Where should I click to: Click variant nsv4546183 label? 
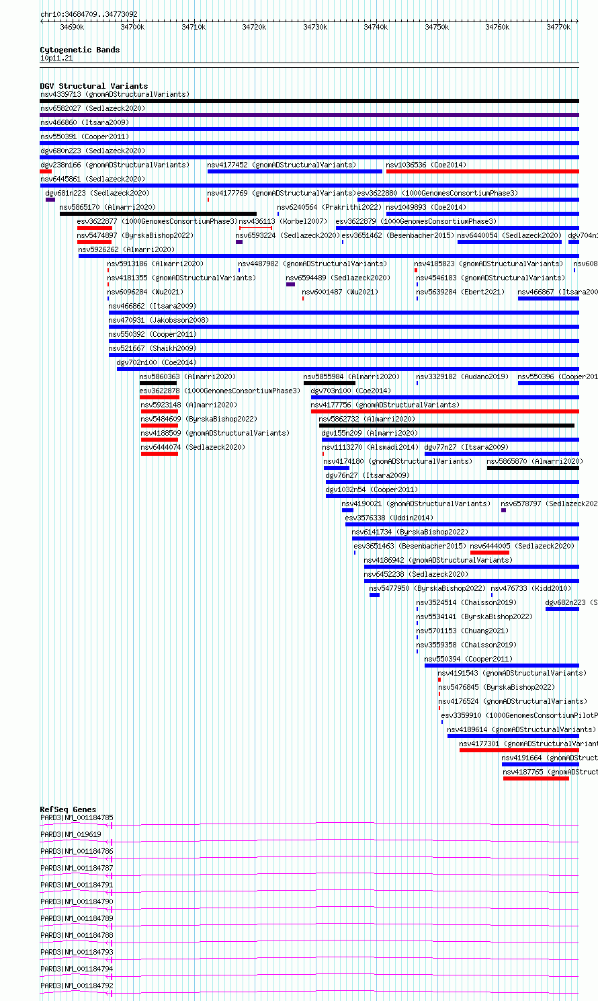coord(490,278)
